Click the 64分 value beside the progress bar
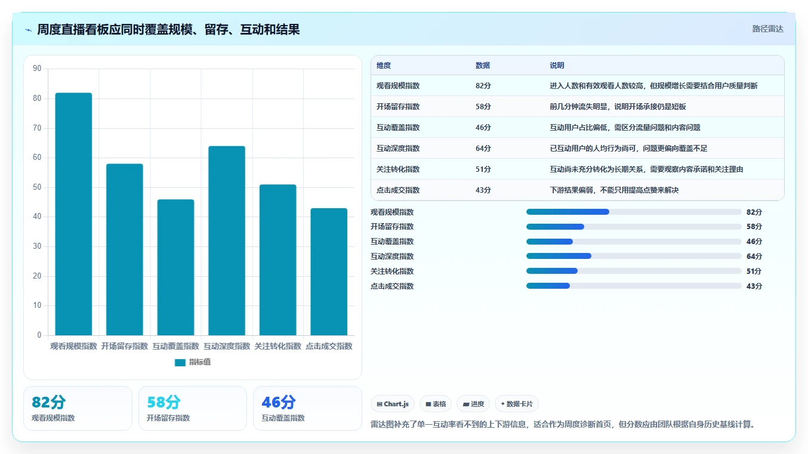This screenshot has width=808, height=454. pyautogui.click(x=754, y=257)
